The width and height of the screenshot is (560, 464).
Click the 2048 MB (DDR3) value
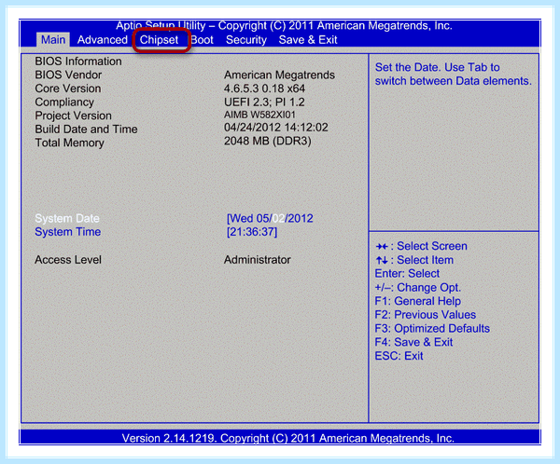268,142
